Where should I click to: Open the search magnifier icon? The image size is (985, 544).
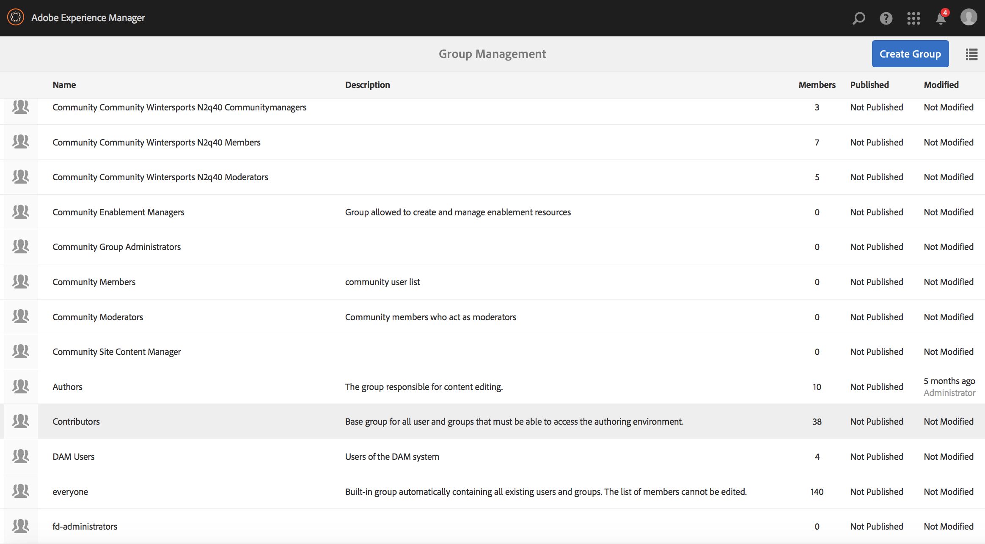tap(858, 18)
